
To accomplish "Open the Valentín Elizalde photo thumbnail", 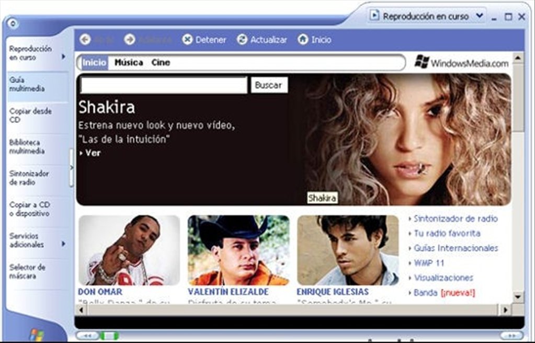I will [238, 250].
